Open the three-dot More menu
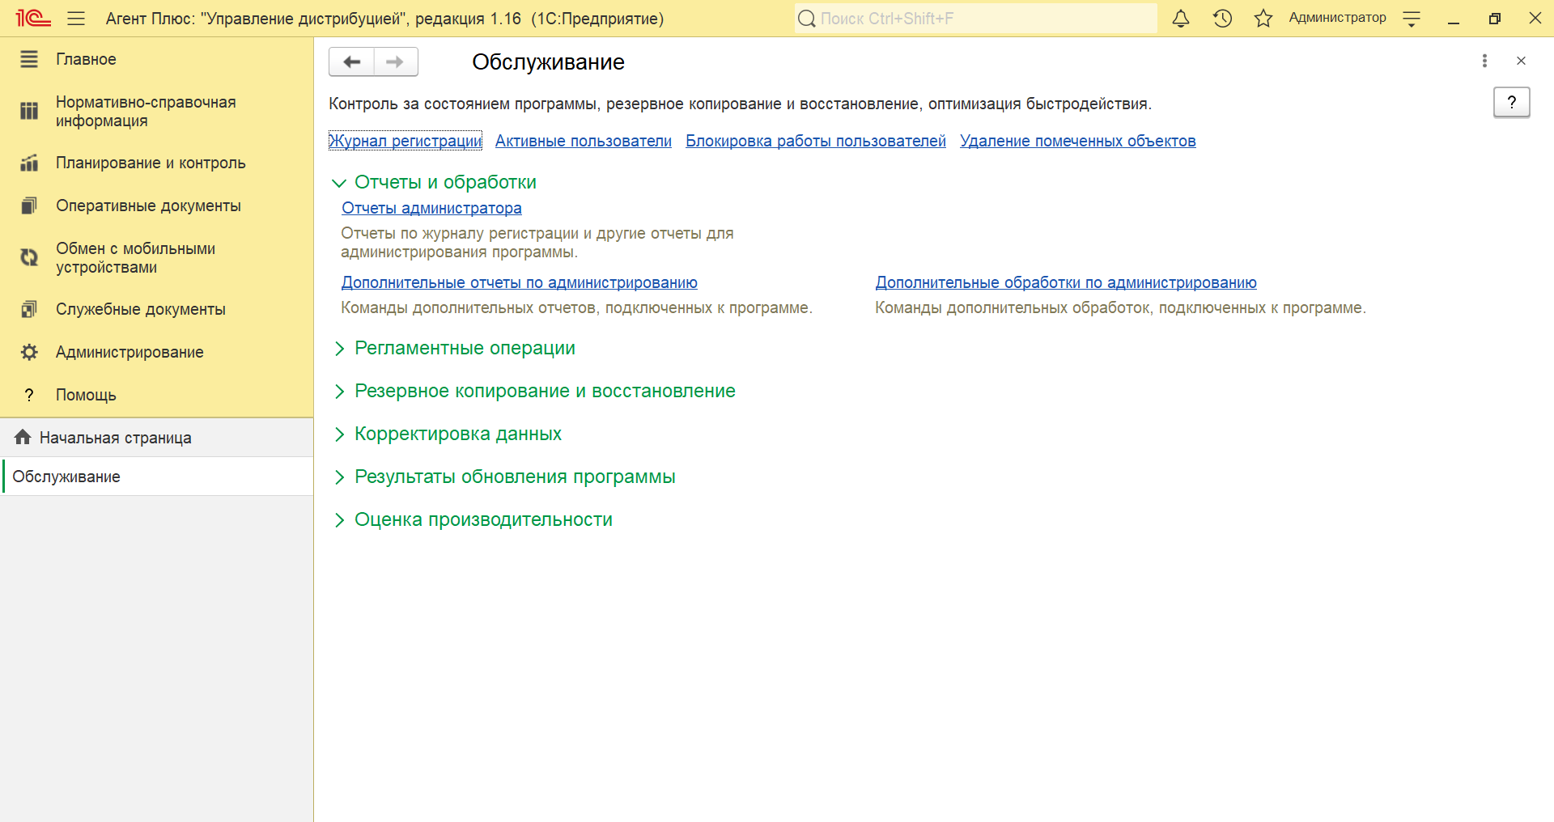Screen dimensions: 1554x822 [x=1484, y=61]
